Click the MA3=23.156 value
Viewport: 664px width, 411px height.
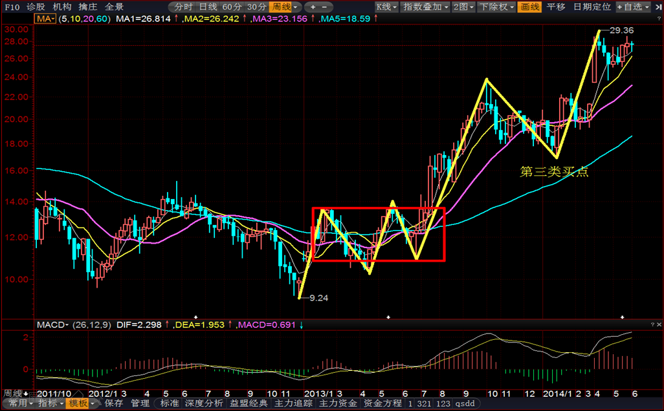pos(280,19)
